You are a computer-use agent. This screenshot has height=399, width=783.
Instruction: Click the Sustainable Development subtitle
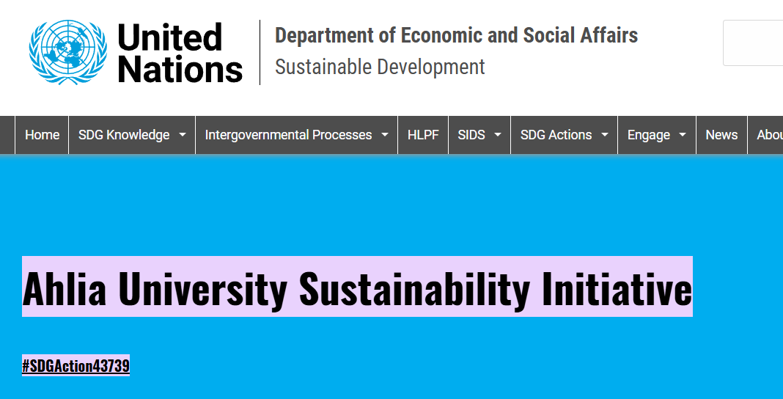point(380,67)
